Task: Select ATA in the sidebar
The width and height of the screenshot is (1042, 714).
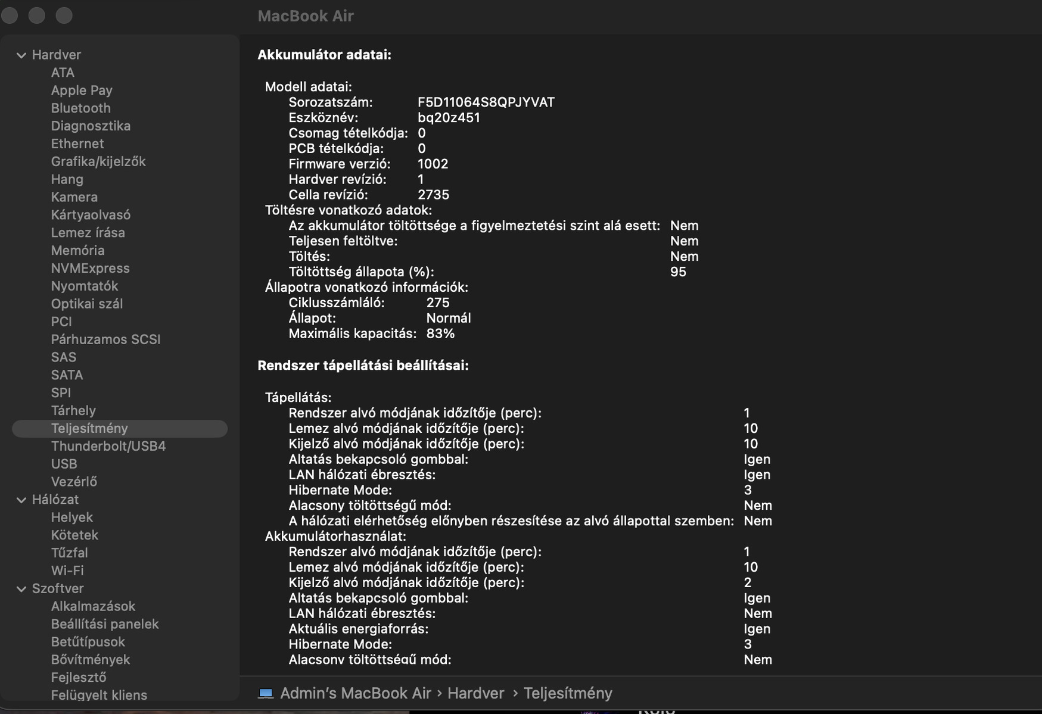Action: pyautogui.click(x=63, y=73)
